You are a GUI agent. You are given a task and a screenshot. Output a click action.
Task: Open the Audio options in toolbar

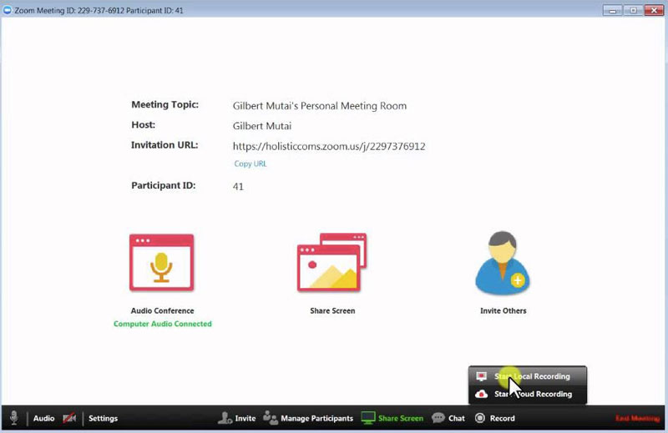pyautogui.click(x=43, y=418)
